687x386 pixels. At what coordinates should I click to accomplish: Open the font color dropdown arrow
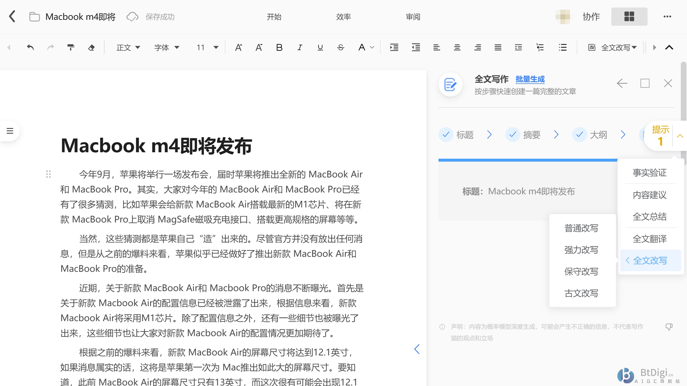tap(372, 47)
